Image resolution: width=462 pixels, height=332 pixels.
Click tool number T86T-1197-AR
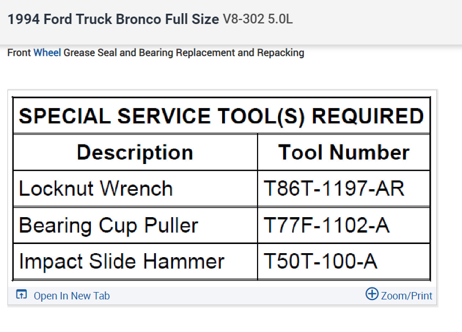pos(334,189)
